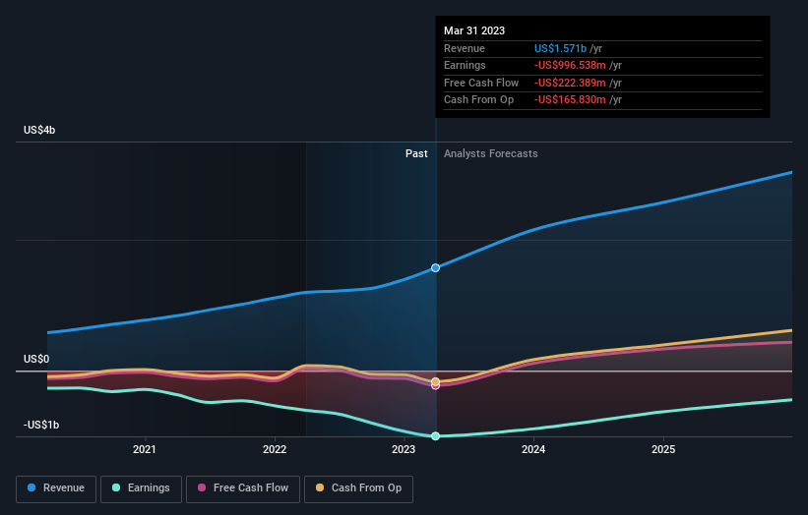Click the orange Cash From Op data marker
This screenshot has height=515, width=808.
[435, 381]
